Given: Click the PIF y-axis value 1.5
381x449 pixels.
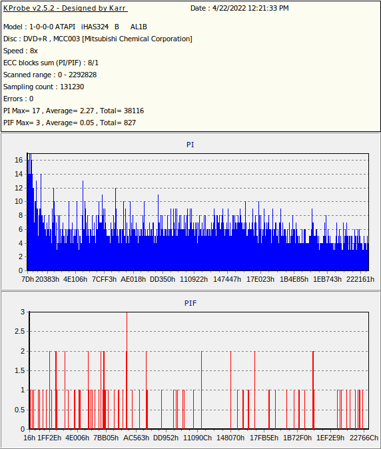Looking at the screenshot, I should [x=20, y=370].
